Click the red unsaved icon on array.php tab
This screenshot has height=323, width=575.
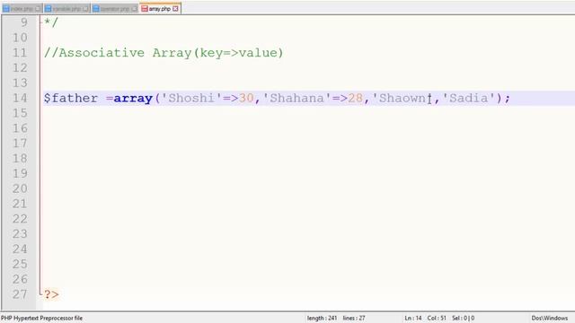tap(145, 8)
